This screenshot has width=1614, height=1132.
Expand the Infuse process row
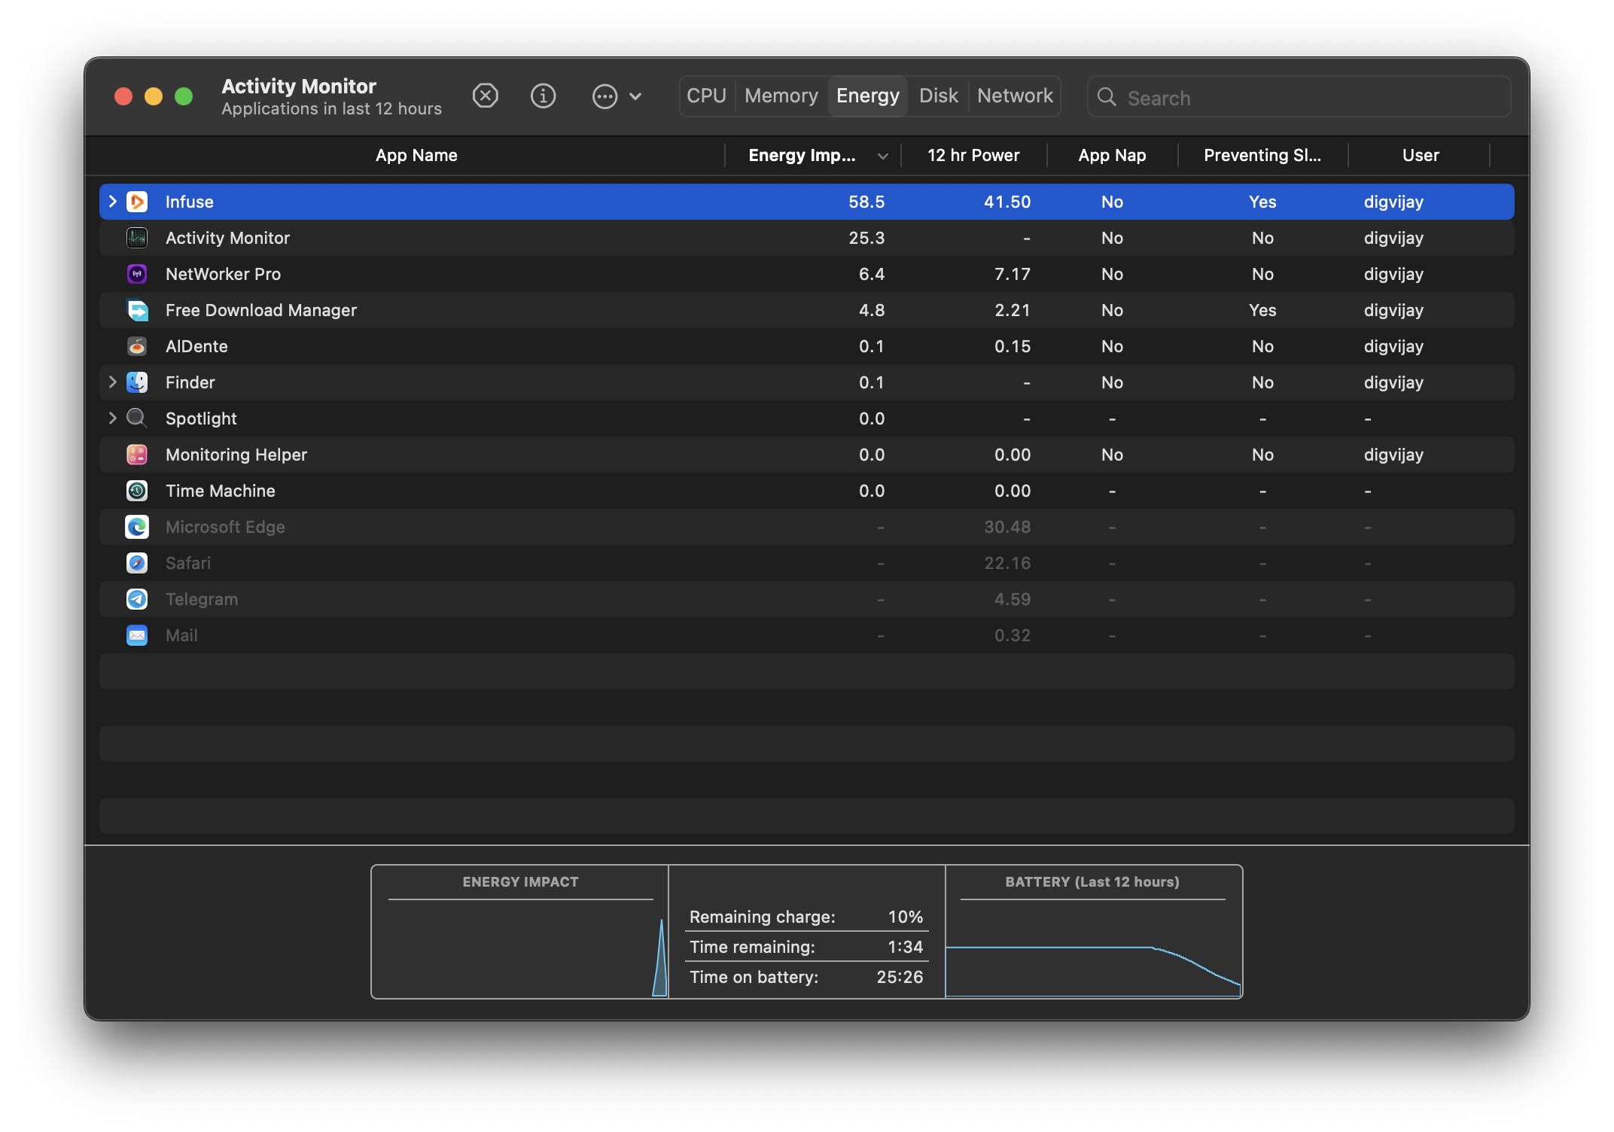[x=113, y=202]
